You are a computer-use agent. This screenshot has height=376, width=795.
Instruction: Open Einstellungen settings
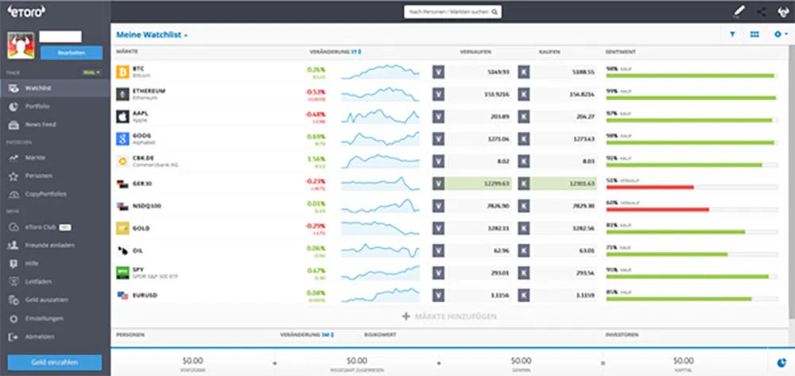tap(55, 319)
